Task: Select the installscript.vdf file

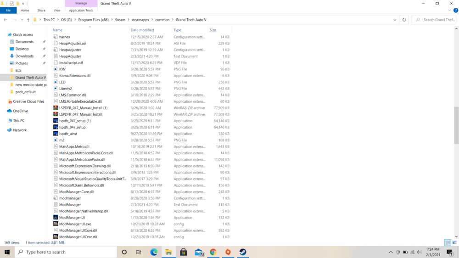Action: [x=71, y=63]
